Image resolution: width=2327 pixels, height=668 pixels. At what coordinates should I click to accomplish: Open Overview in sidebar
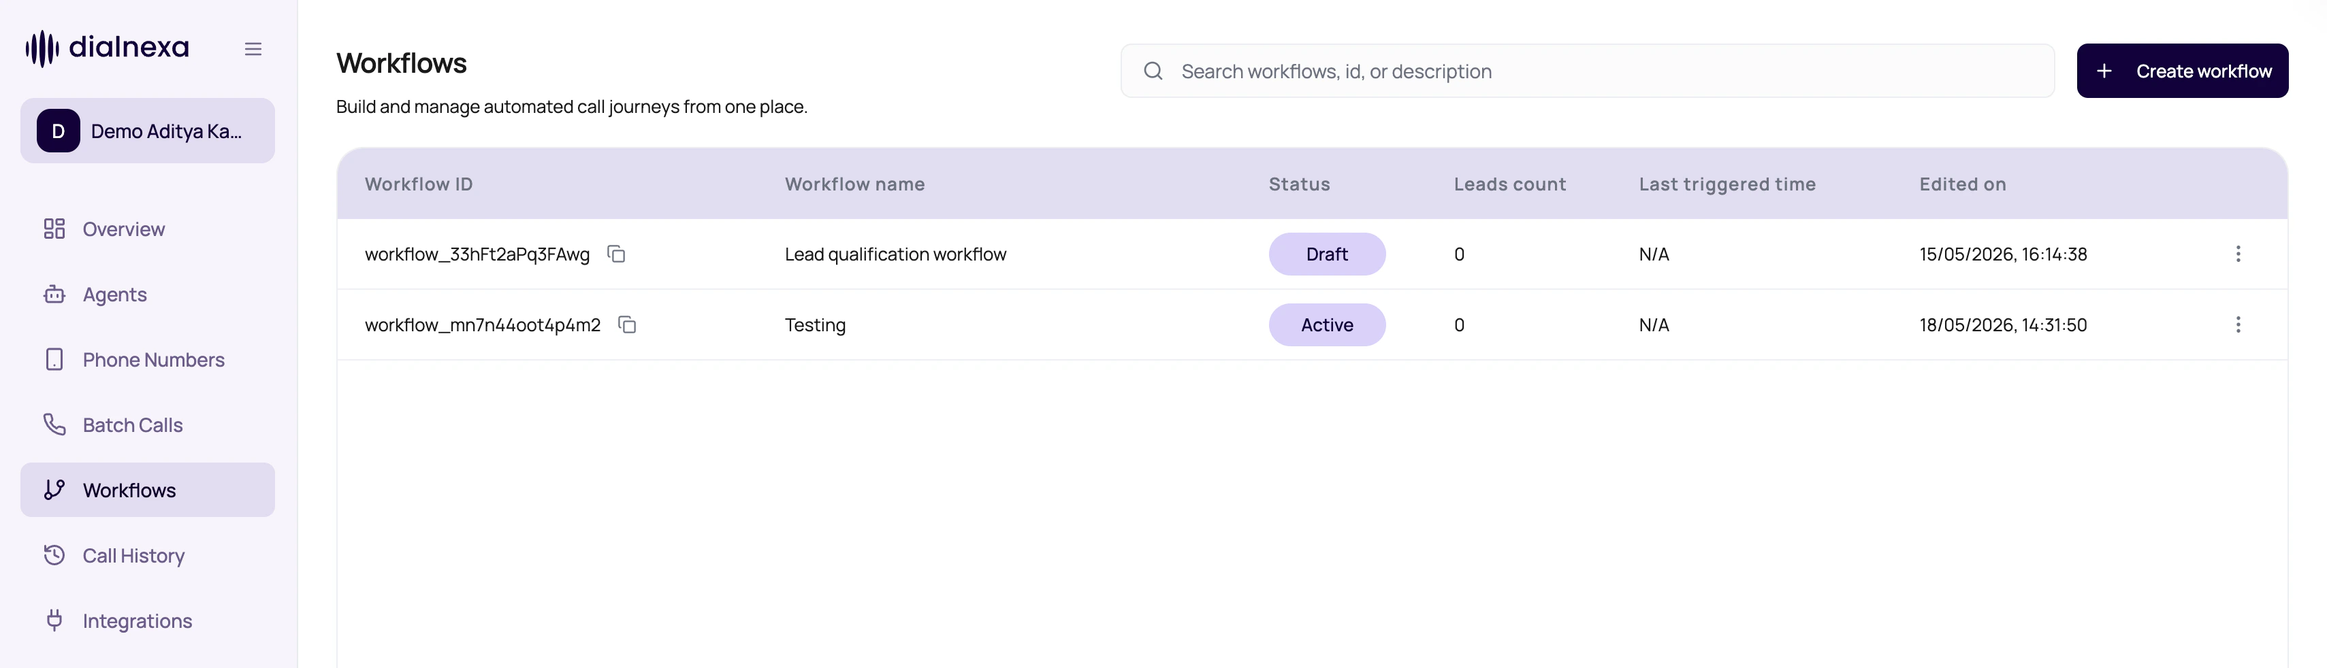147,229
